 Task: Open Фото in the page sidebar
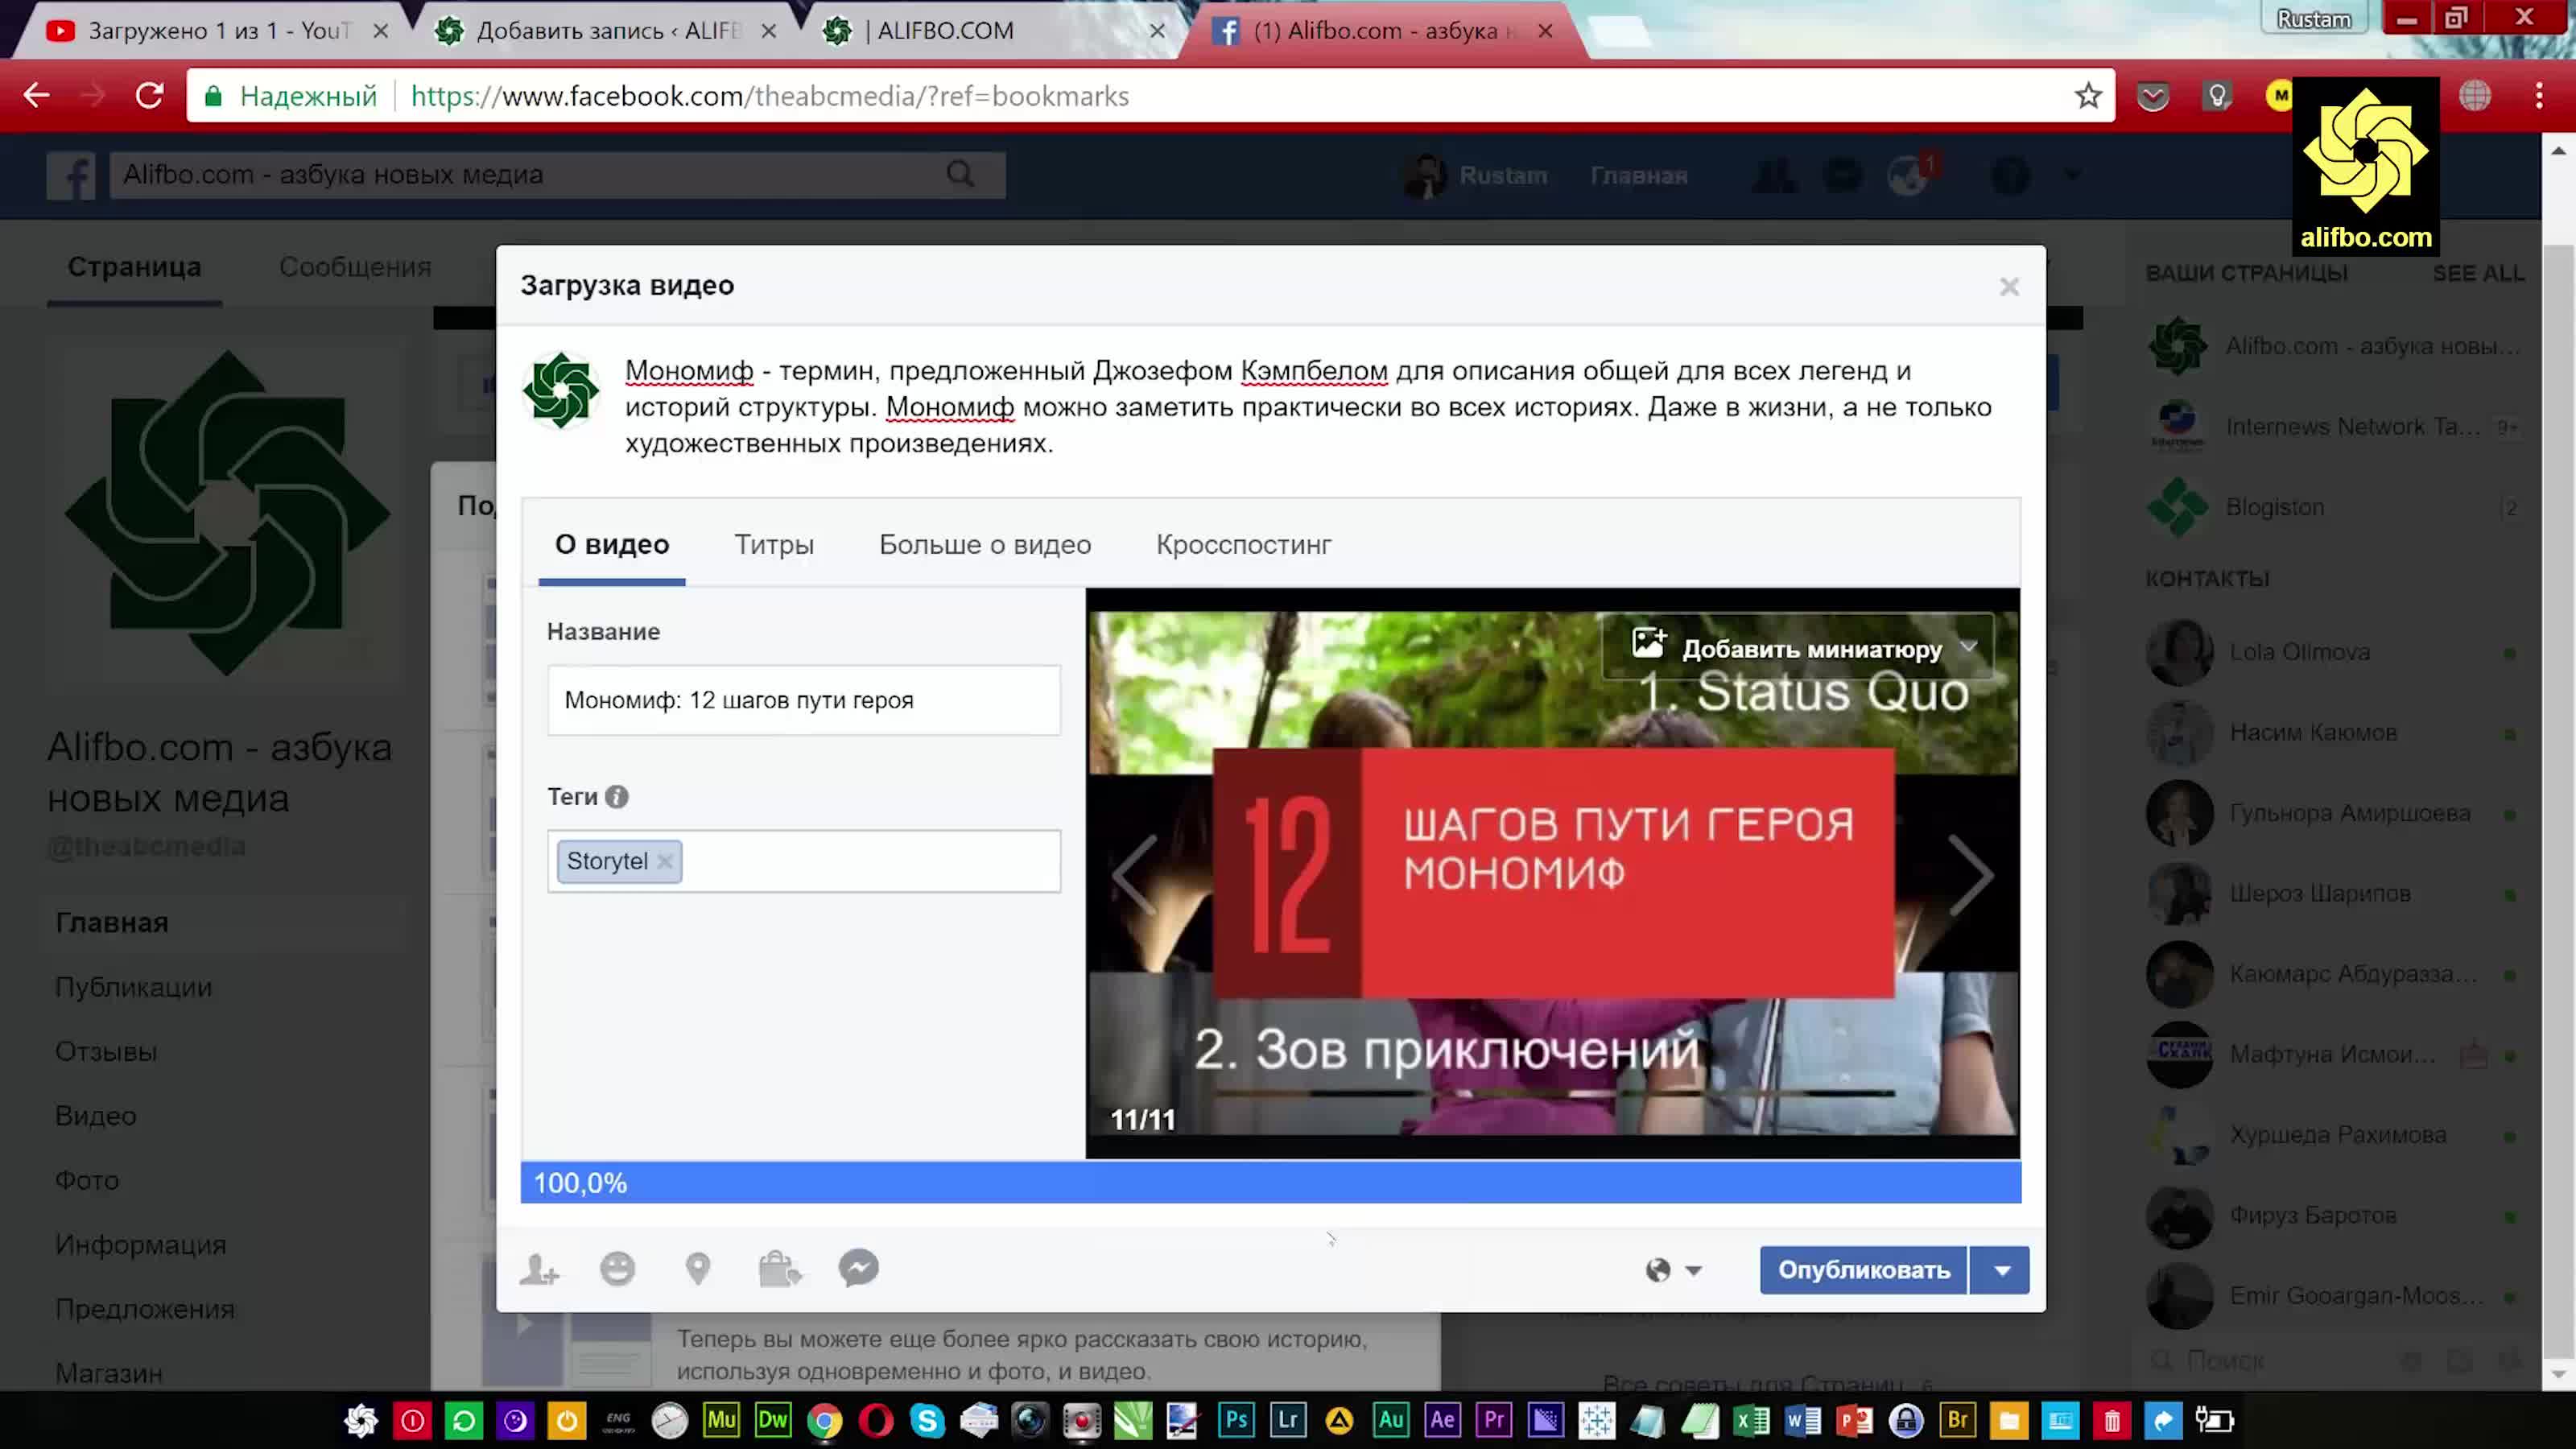point(87,1181)
